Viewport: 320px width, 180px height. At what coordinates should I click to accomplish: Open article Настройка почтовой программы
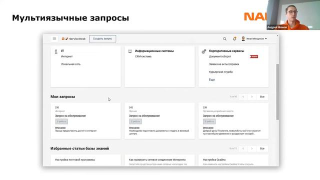tap(75, 159)
